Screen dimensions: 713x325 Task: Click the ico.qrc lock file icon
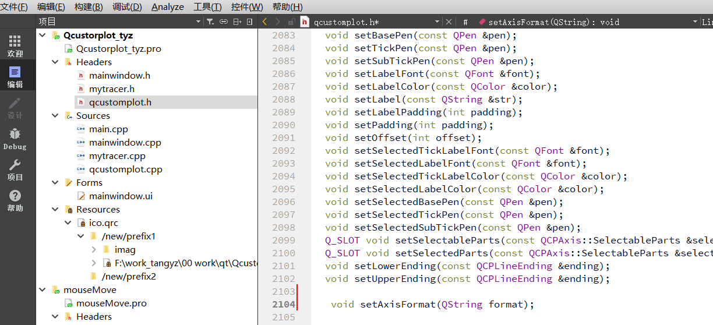tap(81, 223)
